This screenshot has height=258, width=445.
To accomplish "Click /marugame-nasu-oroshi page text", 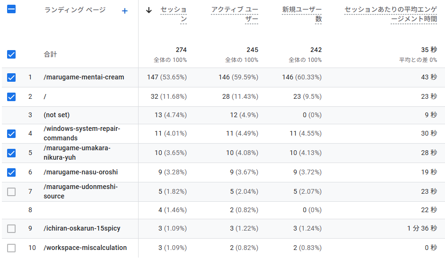I will pyautogui.click(x=80, y=172).
